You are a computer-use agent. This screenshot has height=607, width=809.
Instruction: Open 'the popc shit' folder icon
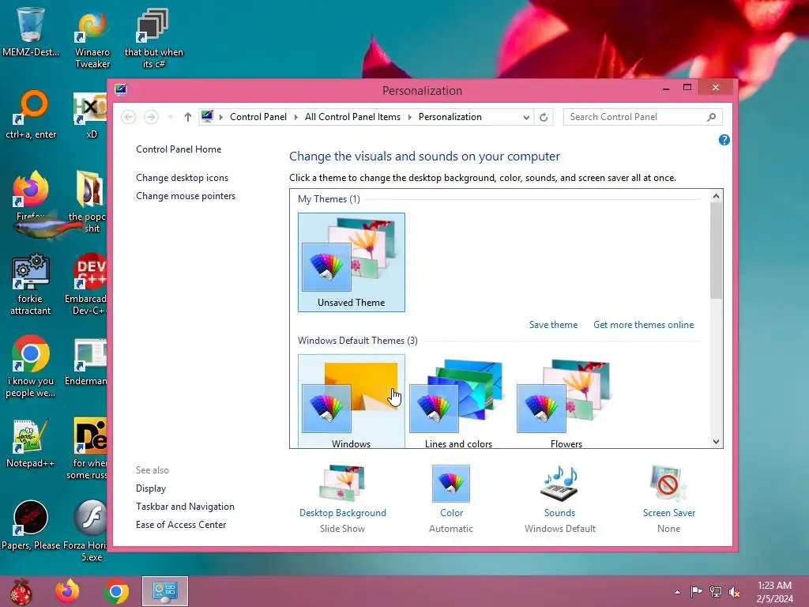[88, 202]
